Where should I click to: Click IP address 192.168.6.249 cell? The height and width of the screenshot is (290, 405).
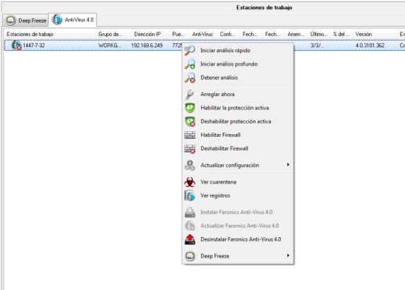[147, 45]
